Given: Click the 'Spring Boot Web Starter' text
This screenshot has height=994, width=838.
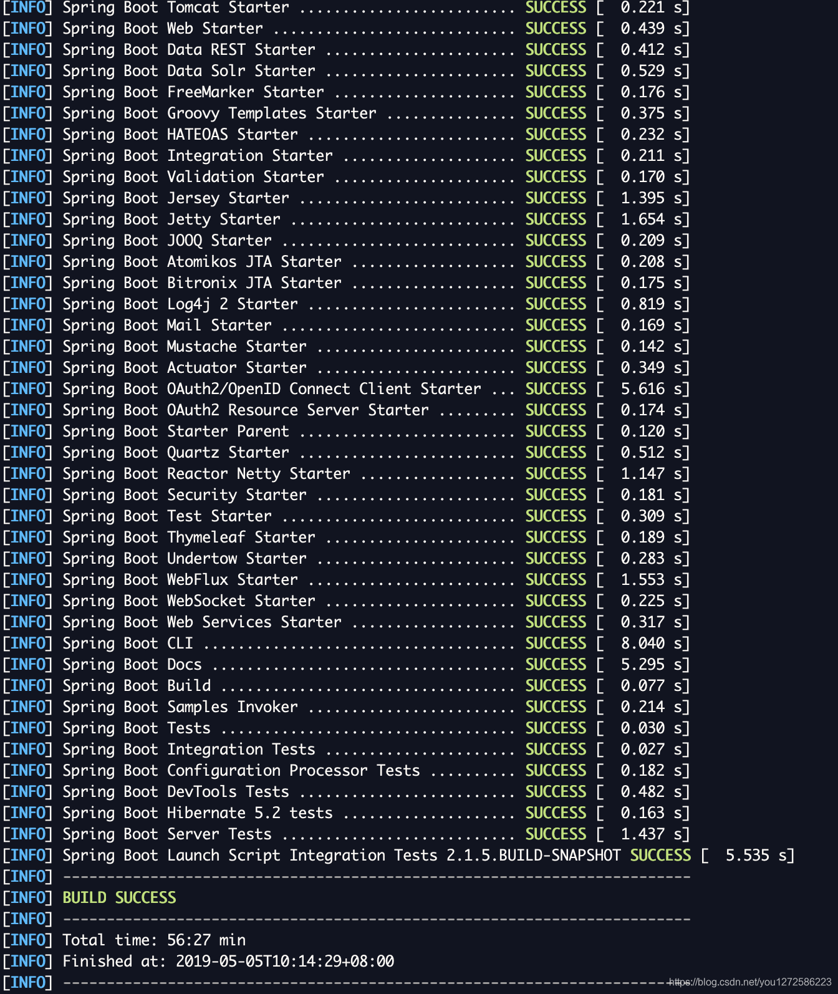Looking at the screenshot, I should pos(163,29).
